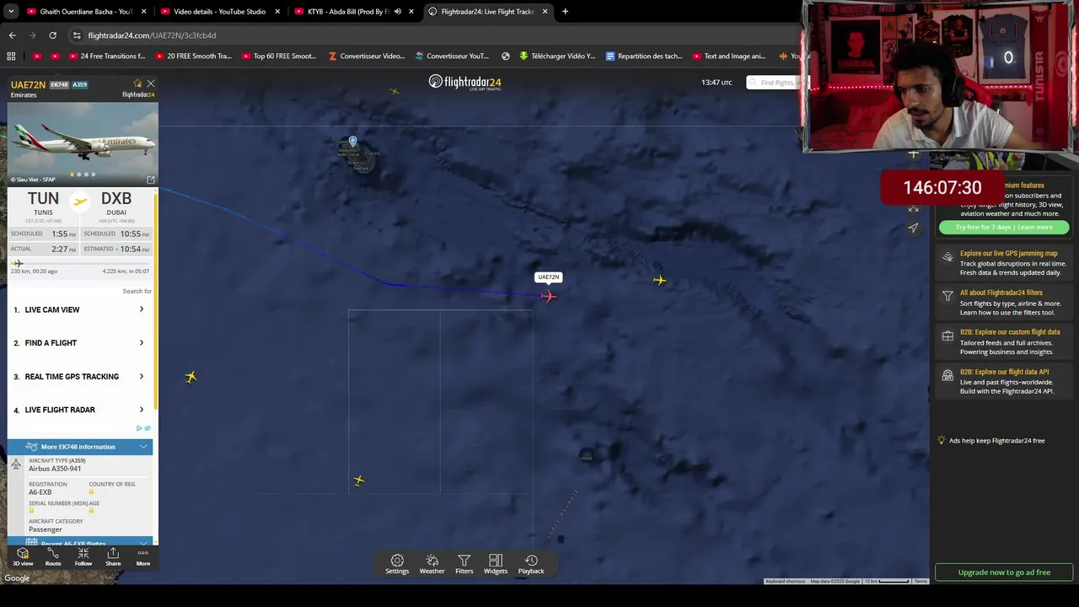This screenshot has width=1079, height=607.
Task: Open the browser apps grid
Action: click(11, 56)
